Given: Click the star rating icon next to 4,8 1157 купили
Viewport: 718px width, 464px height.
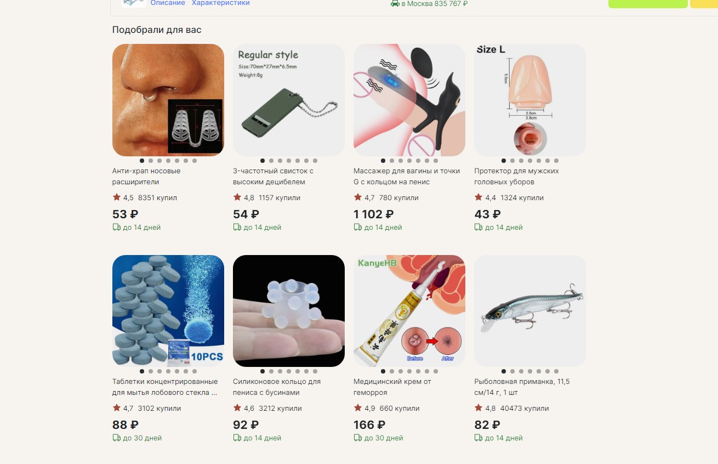Looking at the screenshot, I should (x=237, y=197).
